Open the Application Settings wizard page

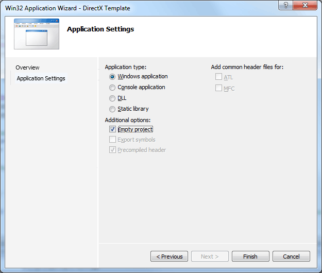[x=41, y=78]
